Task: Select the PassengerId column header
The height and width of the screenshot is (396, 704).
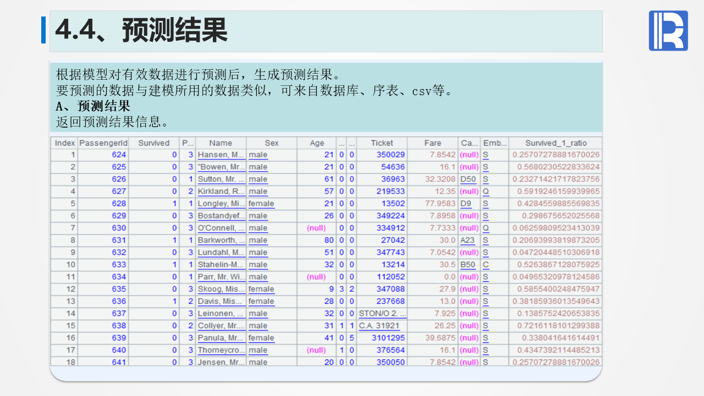Action: [x=103, y=143]
